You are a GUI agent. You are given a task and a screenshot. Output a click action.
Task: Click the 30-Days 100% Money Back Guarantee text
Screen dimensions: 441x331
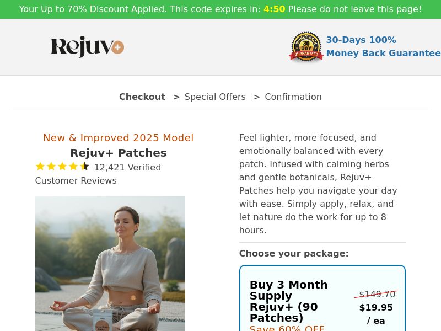click(383, 46)
